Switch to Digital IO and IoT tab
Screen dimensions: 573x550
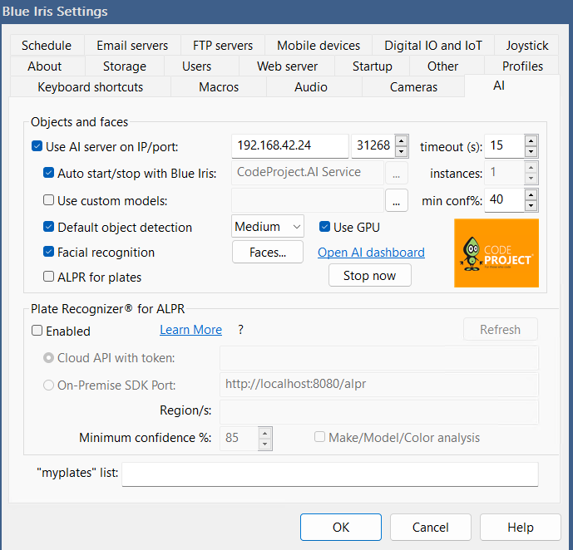pyautogui.click(x=433, y=45)
